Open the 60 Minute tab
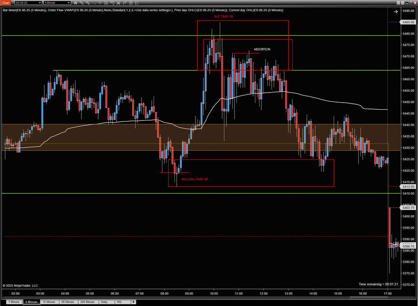Screen dimensions: 418x306 68,302
